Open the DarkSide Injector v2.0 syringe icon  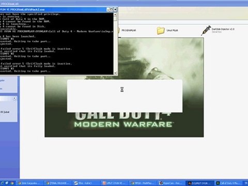click(x=206, y=30)
